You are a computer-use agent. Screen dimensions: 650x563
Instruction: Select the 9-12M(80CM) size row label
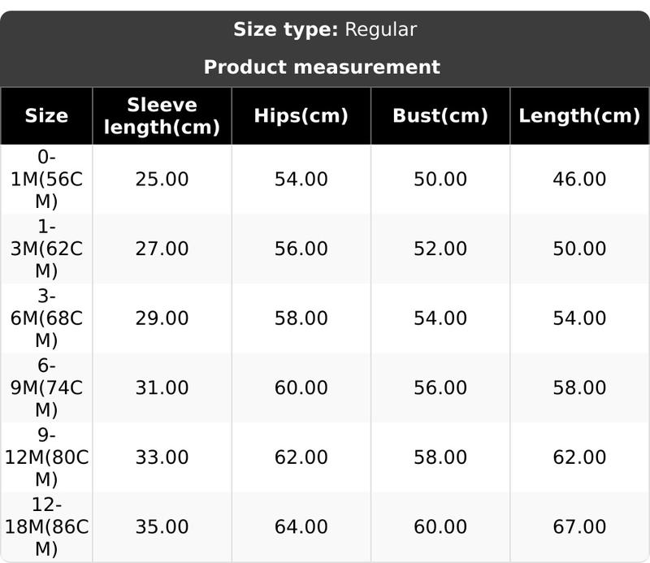[46, 457]
